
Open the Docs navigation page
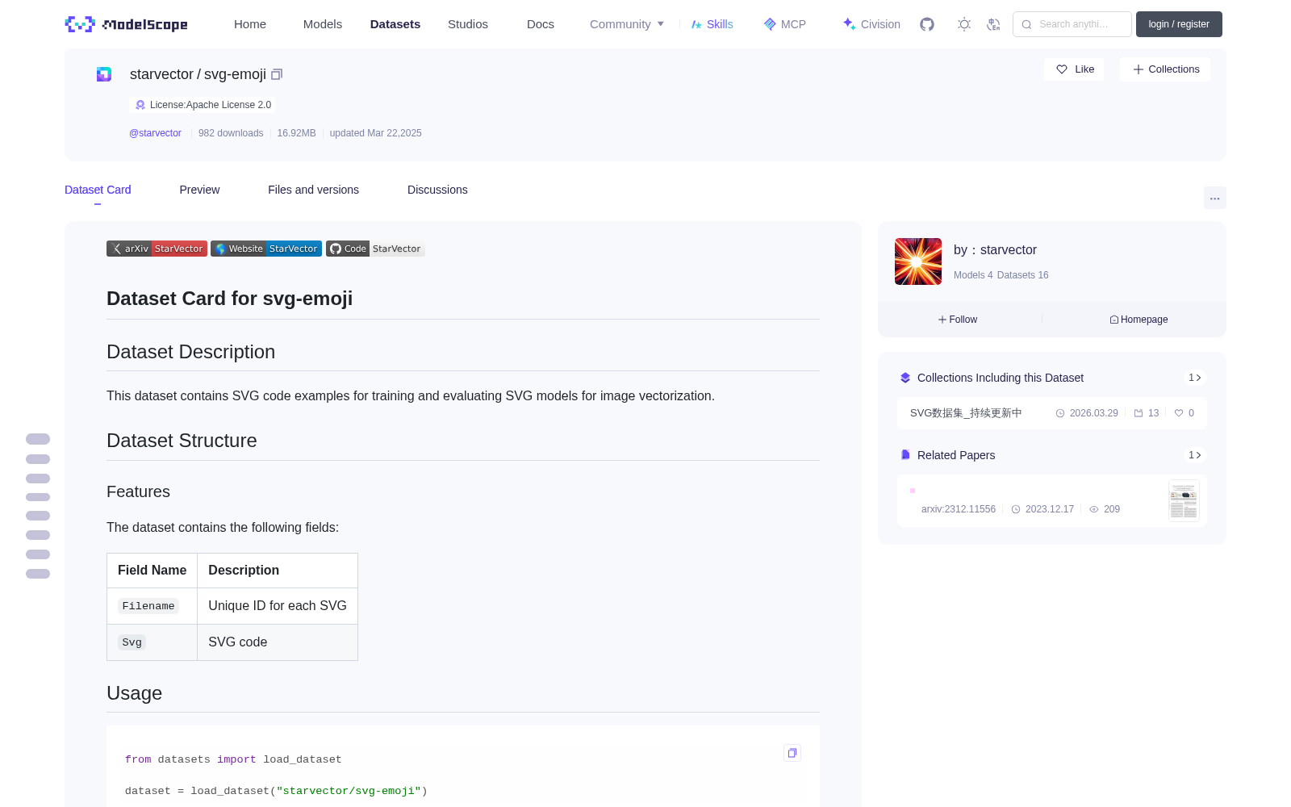point(541,24)
